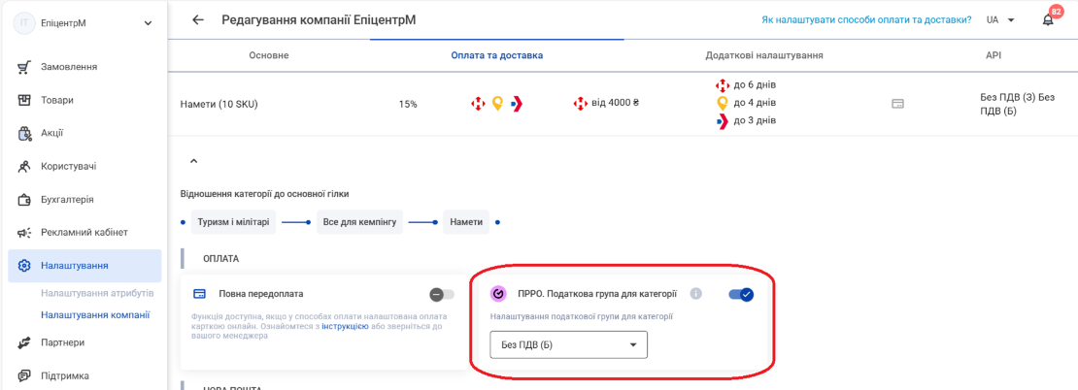Switch to the Додаткові налаштування tab
This screenshot has height=390, width=1078.
click(x=763, y=55)
